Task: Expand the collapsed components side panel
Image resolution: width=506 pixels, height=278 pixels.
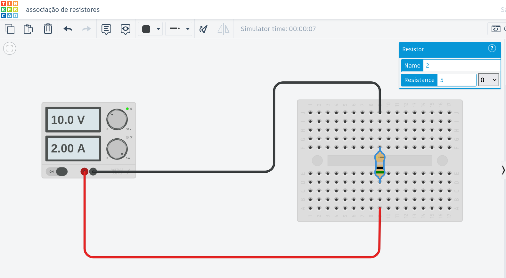Action: click(503, 170)
